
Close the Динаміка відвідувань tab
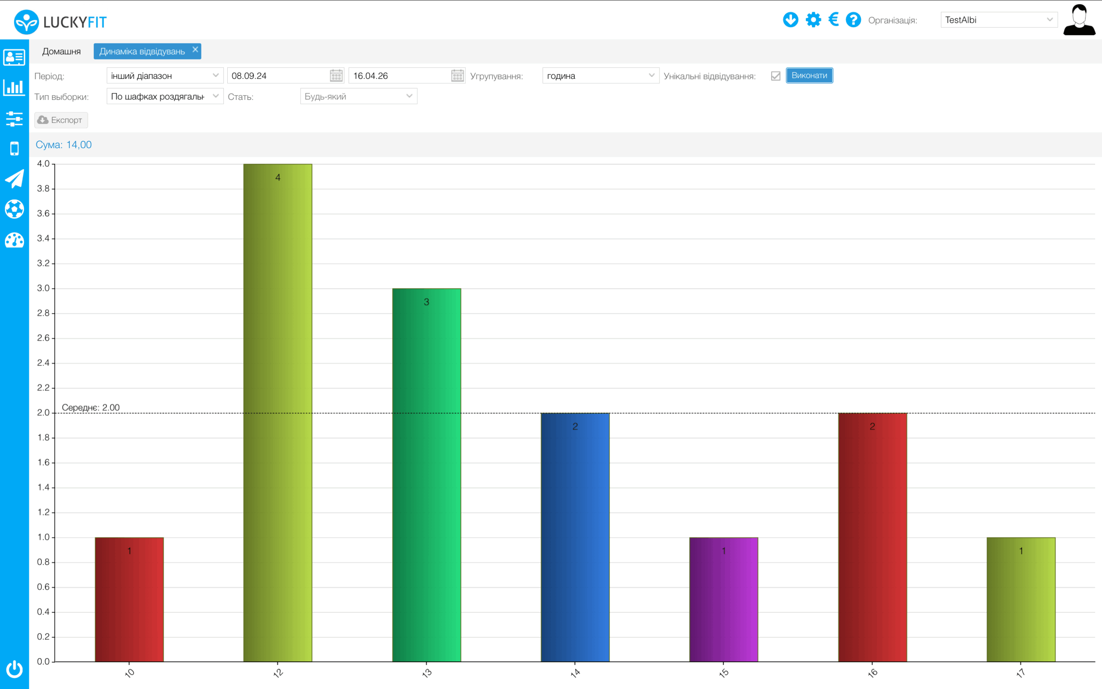click(195, 49)
